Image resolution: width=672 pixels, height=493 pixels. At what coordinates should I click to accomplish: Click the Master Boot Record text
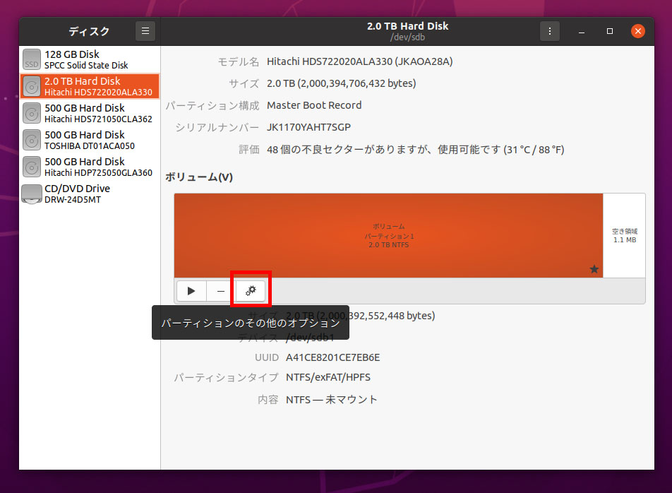click(x=314, y=105)
